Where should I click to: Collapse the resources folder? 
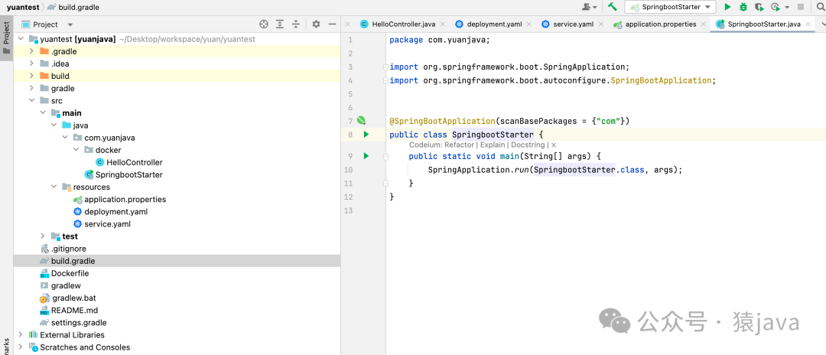click(x=54, y=187)
